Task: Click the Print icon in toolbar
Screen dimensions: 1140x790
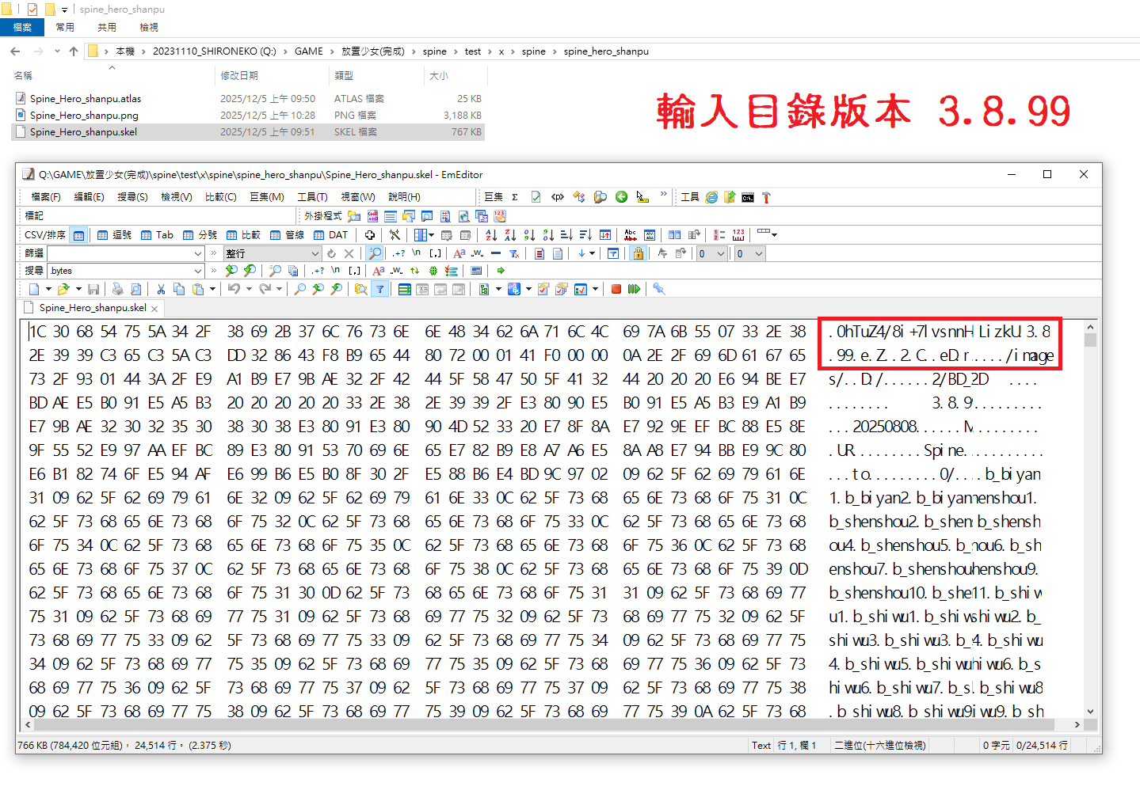Action: 117,290
